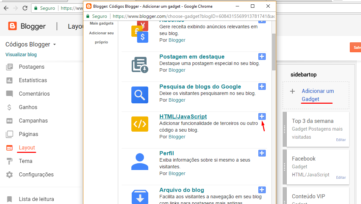Image resolution: width=361 pixels, height=204 pixels.
Task: Click the HTML/JavaScript gadget title link
Action: (x=183, y=116)
